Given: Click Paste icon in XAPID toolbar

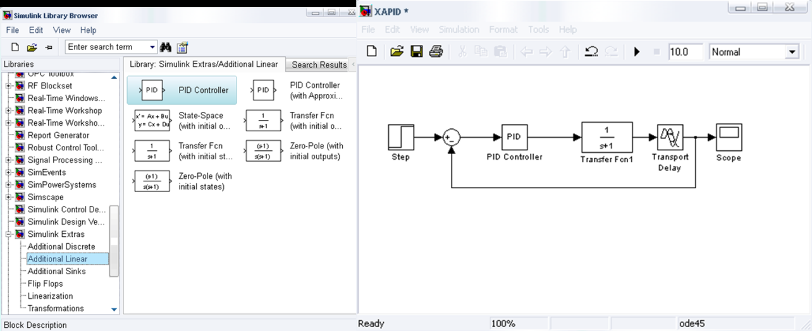Looking at the screenshot, I should [x=500, y=52].
